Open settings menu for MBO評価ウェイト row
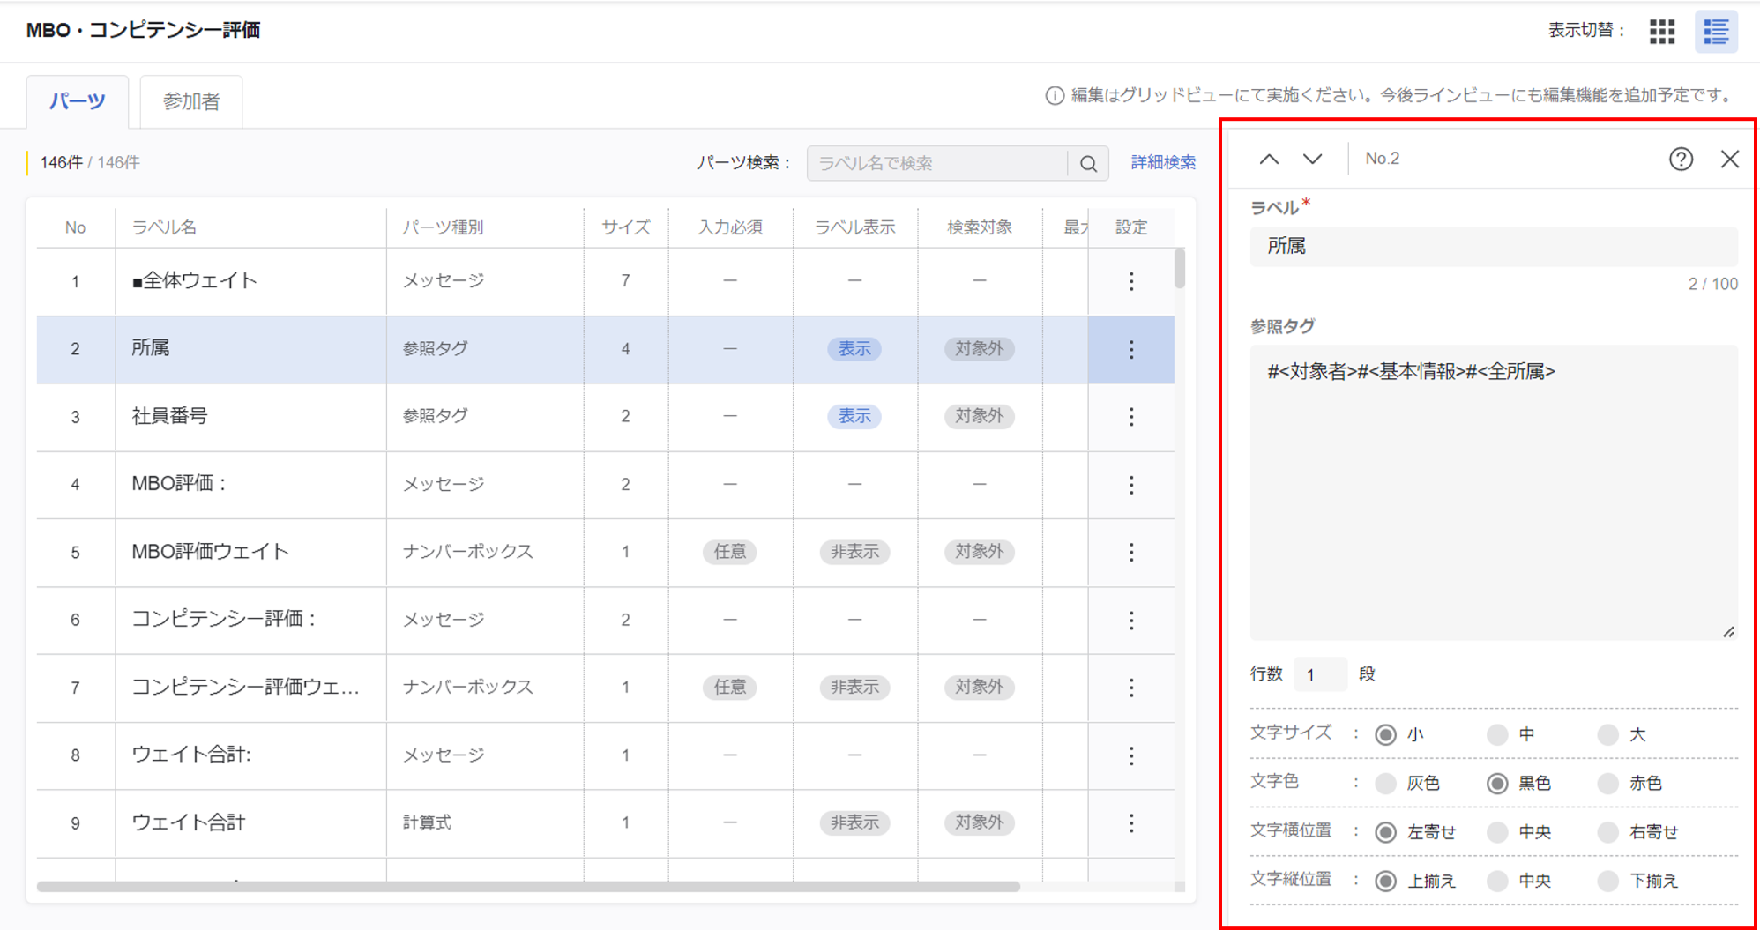 (1131, 552)
